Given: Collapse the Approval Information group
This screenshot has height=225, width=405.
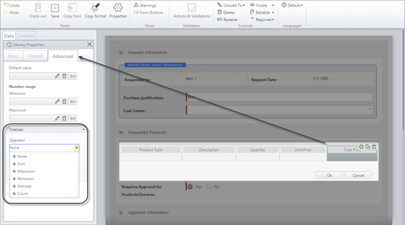Looking at the screenshot, I should [x=121, y=213].
